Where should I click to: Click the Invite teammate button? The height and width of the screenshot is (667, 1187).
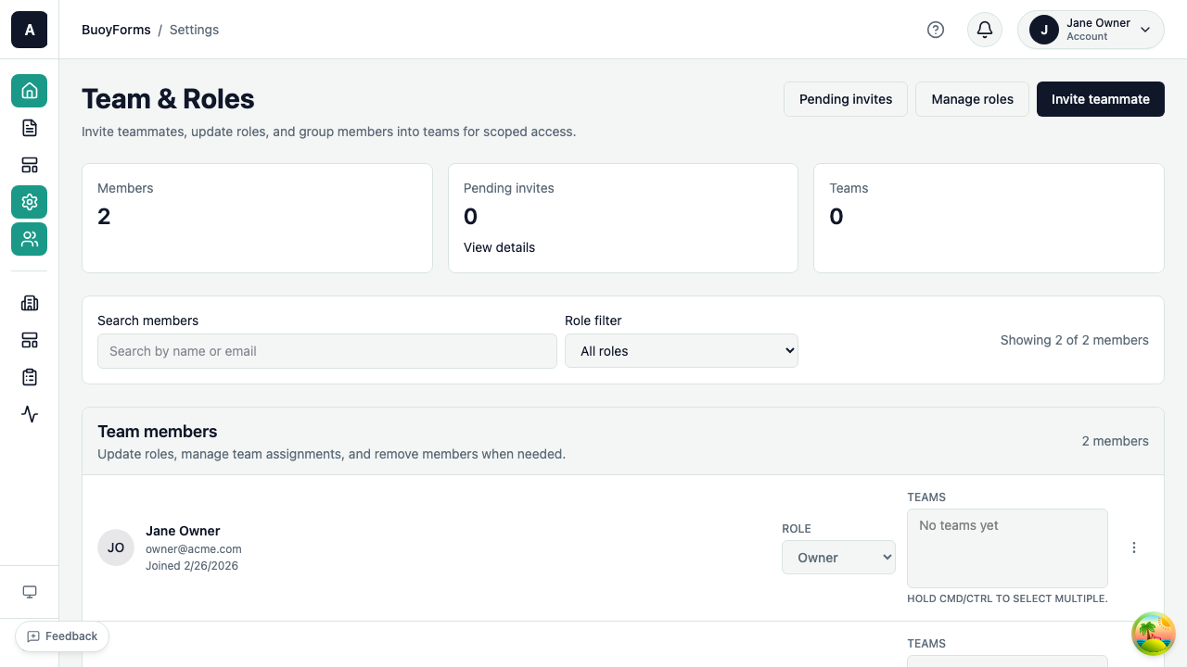pyautogui.click(x=1101, y=99)
